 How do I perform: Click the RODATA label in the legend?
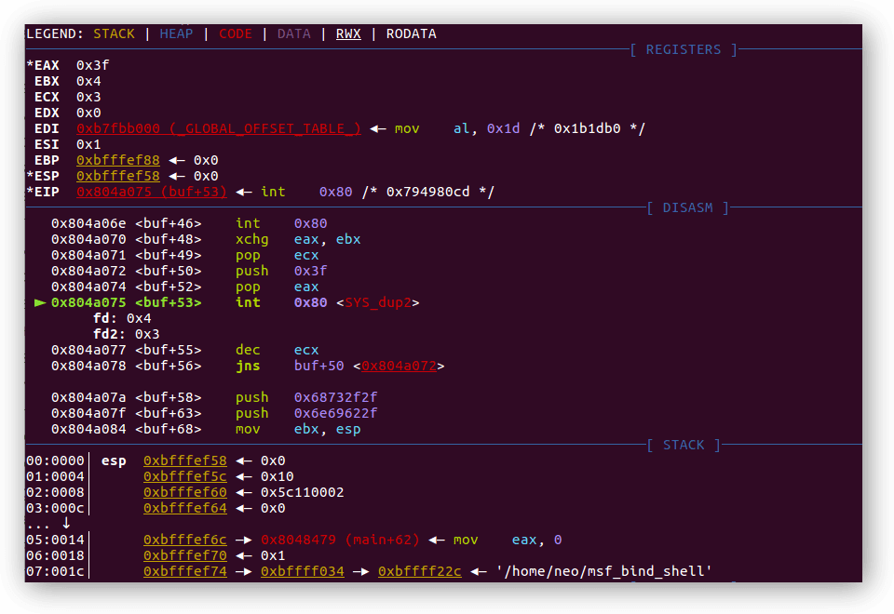pos(411,33)
